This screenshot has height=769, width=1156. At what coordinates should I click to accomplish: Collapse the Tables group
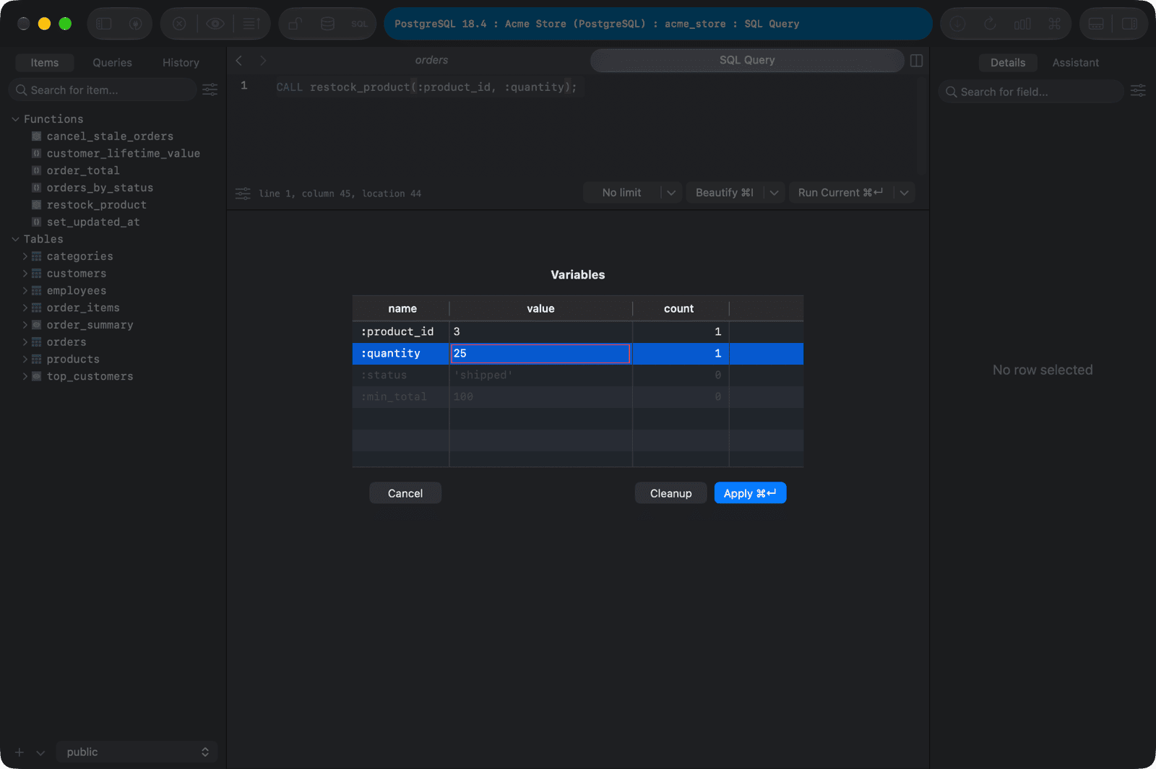click(15, 239)
